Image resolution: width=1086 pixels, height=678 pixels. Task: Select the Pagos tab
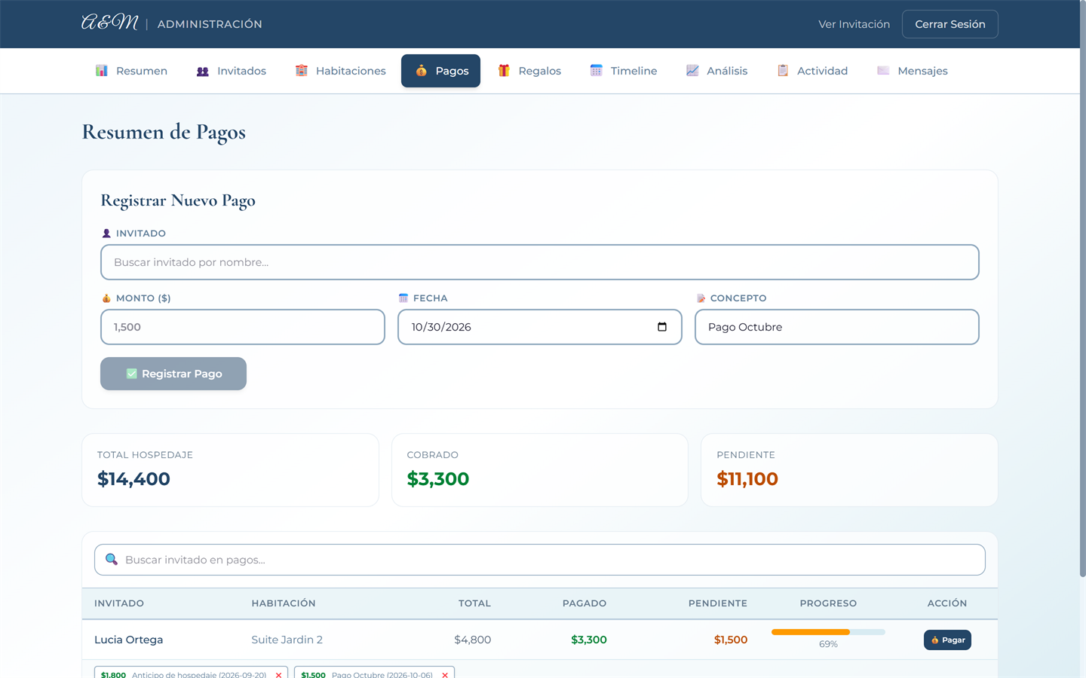(440, 71)
